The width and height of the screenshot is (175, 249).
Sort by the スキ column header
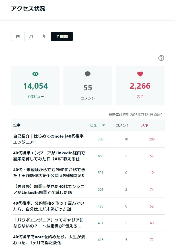click(x=145, y=125)
